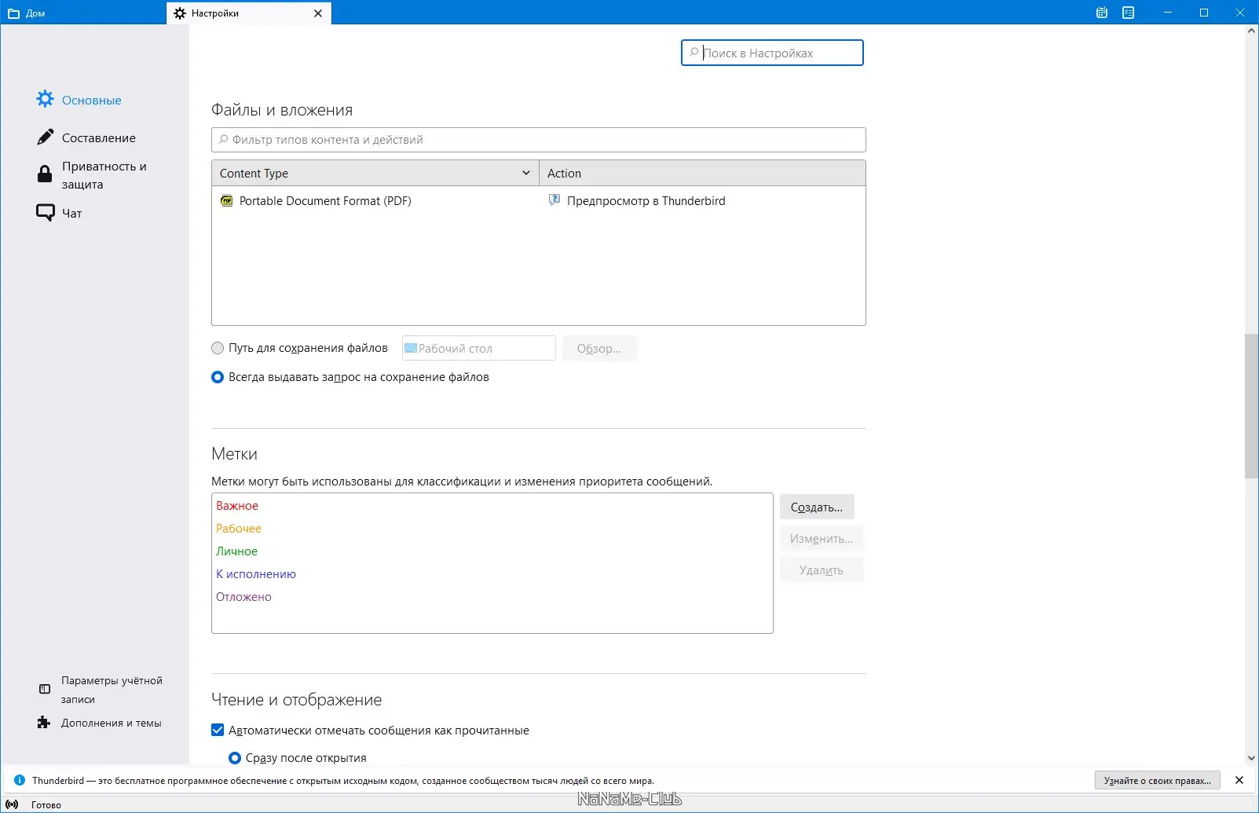Select Всегда выдавать запрос на сохранение файлов
This screenshot has height=813, width=1259.
(x=218, y=377)
